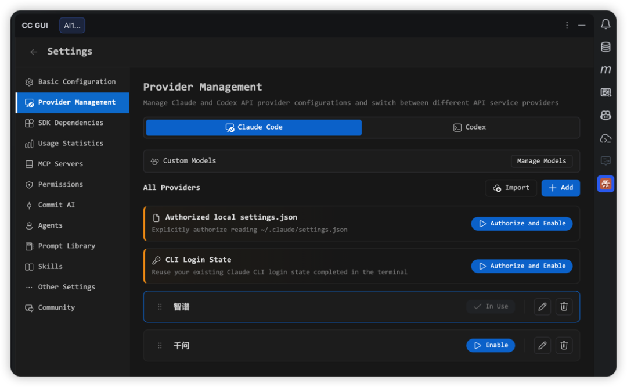Screen dimensions: 627x387
Task: Click the Manage Models button
Action: coord(542,161)
